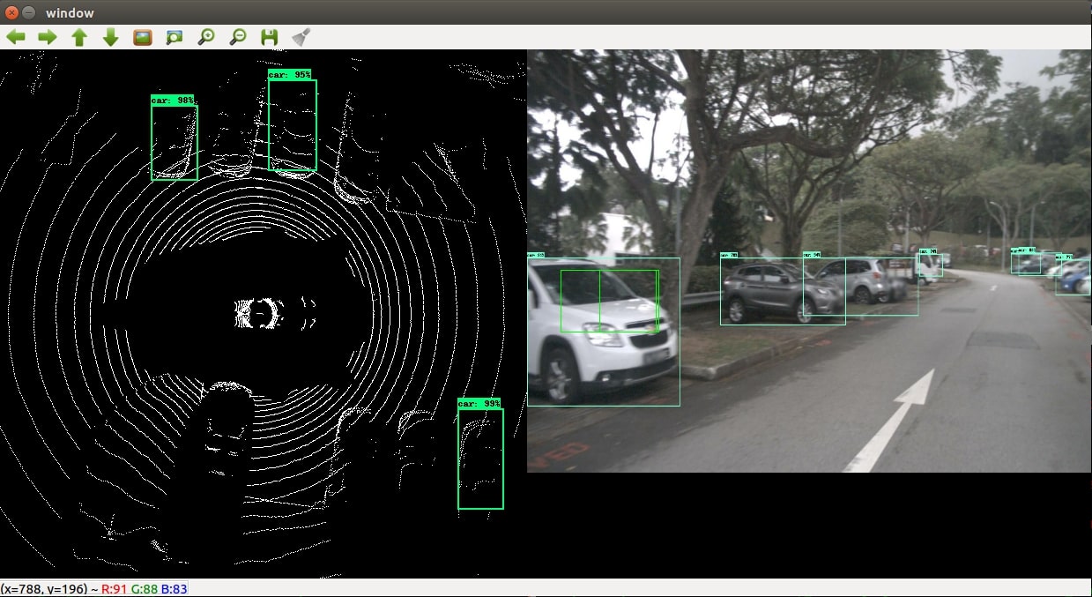Pan the image down with the down arrow
Screen dimensions: 1092x597
[111, 37]
